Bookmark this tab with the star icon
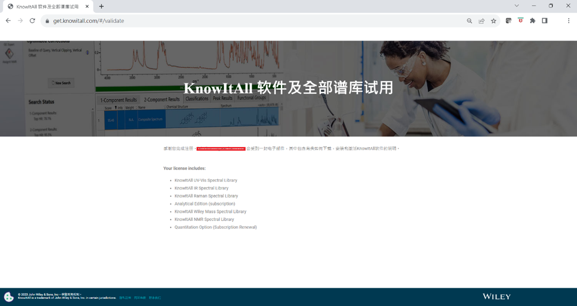 tap(494, 21)
